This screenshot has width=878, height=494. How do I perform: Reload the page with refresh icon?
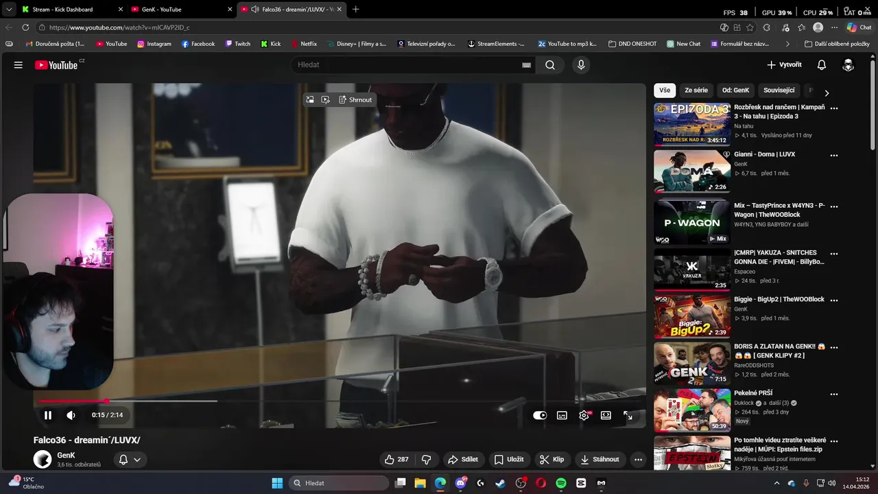(25, 27)
